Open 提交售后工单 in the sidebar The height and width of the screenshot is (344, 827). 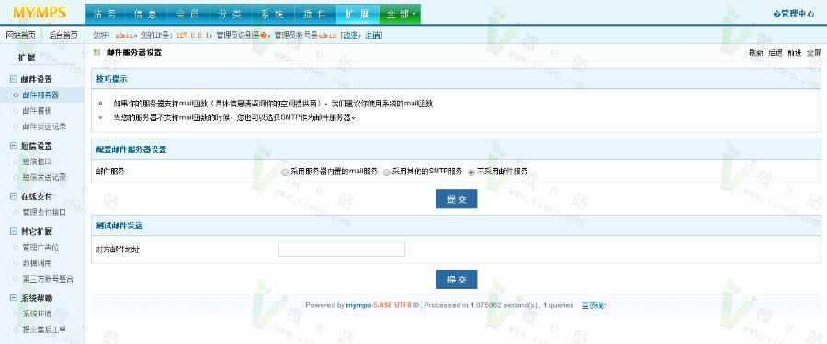(44, 329)
